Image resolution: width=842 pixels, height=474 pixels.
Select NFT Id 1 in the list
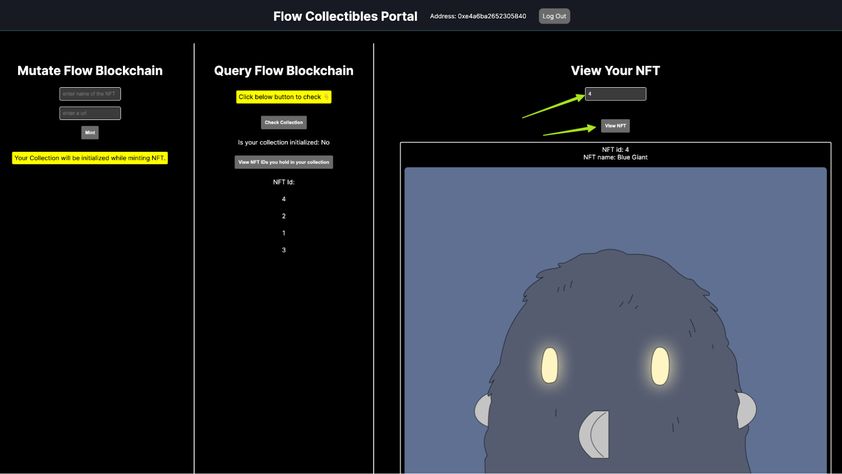(x=284, y=233)
